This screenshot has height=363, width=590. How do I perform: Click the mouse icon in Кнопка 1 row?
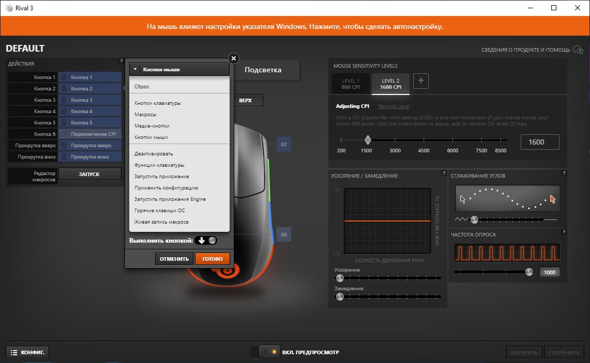[x=64, y=77]
